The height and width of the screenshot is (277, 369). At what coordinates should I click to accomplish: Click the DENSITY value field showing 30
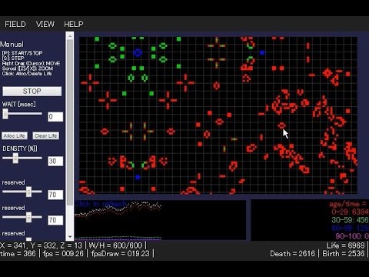click(55, 161)
